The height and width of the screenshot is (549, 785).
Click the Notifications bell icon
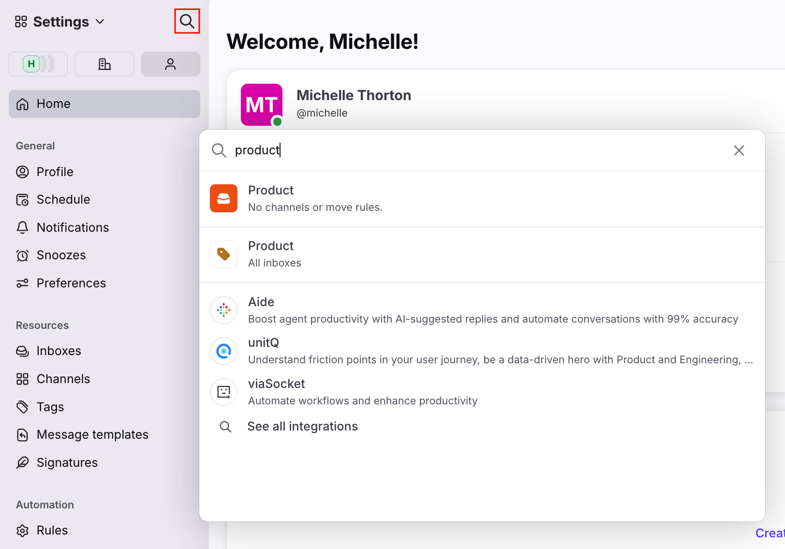[x=22, y=227]
